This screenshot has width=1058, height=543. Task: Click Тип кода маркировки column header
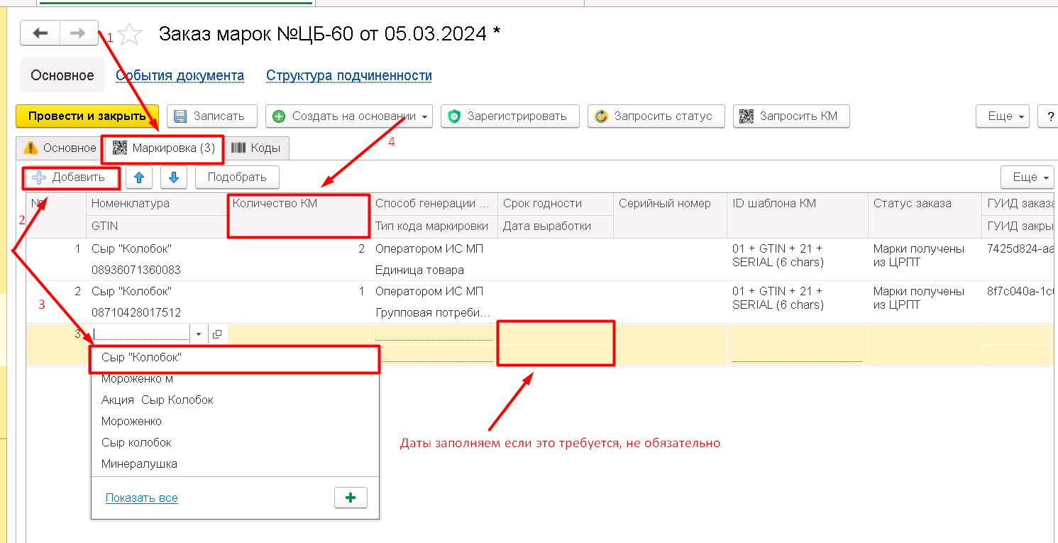(x=434, y=226)
